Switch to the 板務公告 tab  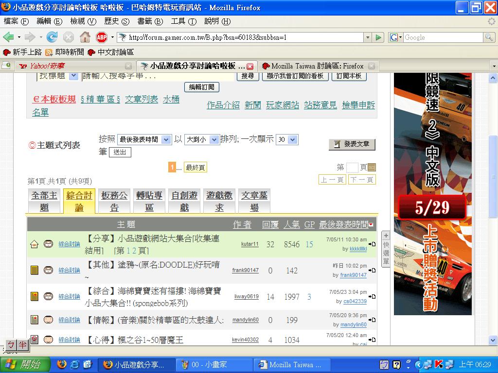[x=114, y=201]
